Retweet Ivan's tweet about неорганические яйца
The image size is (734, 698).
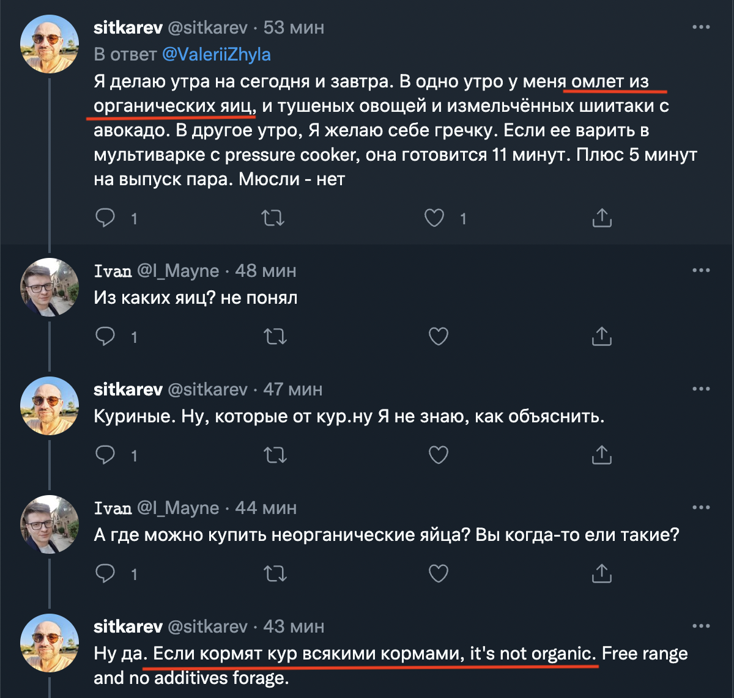click(x=273, y=573)
